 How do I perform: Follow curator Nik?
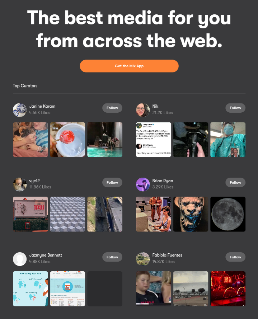235,108
